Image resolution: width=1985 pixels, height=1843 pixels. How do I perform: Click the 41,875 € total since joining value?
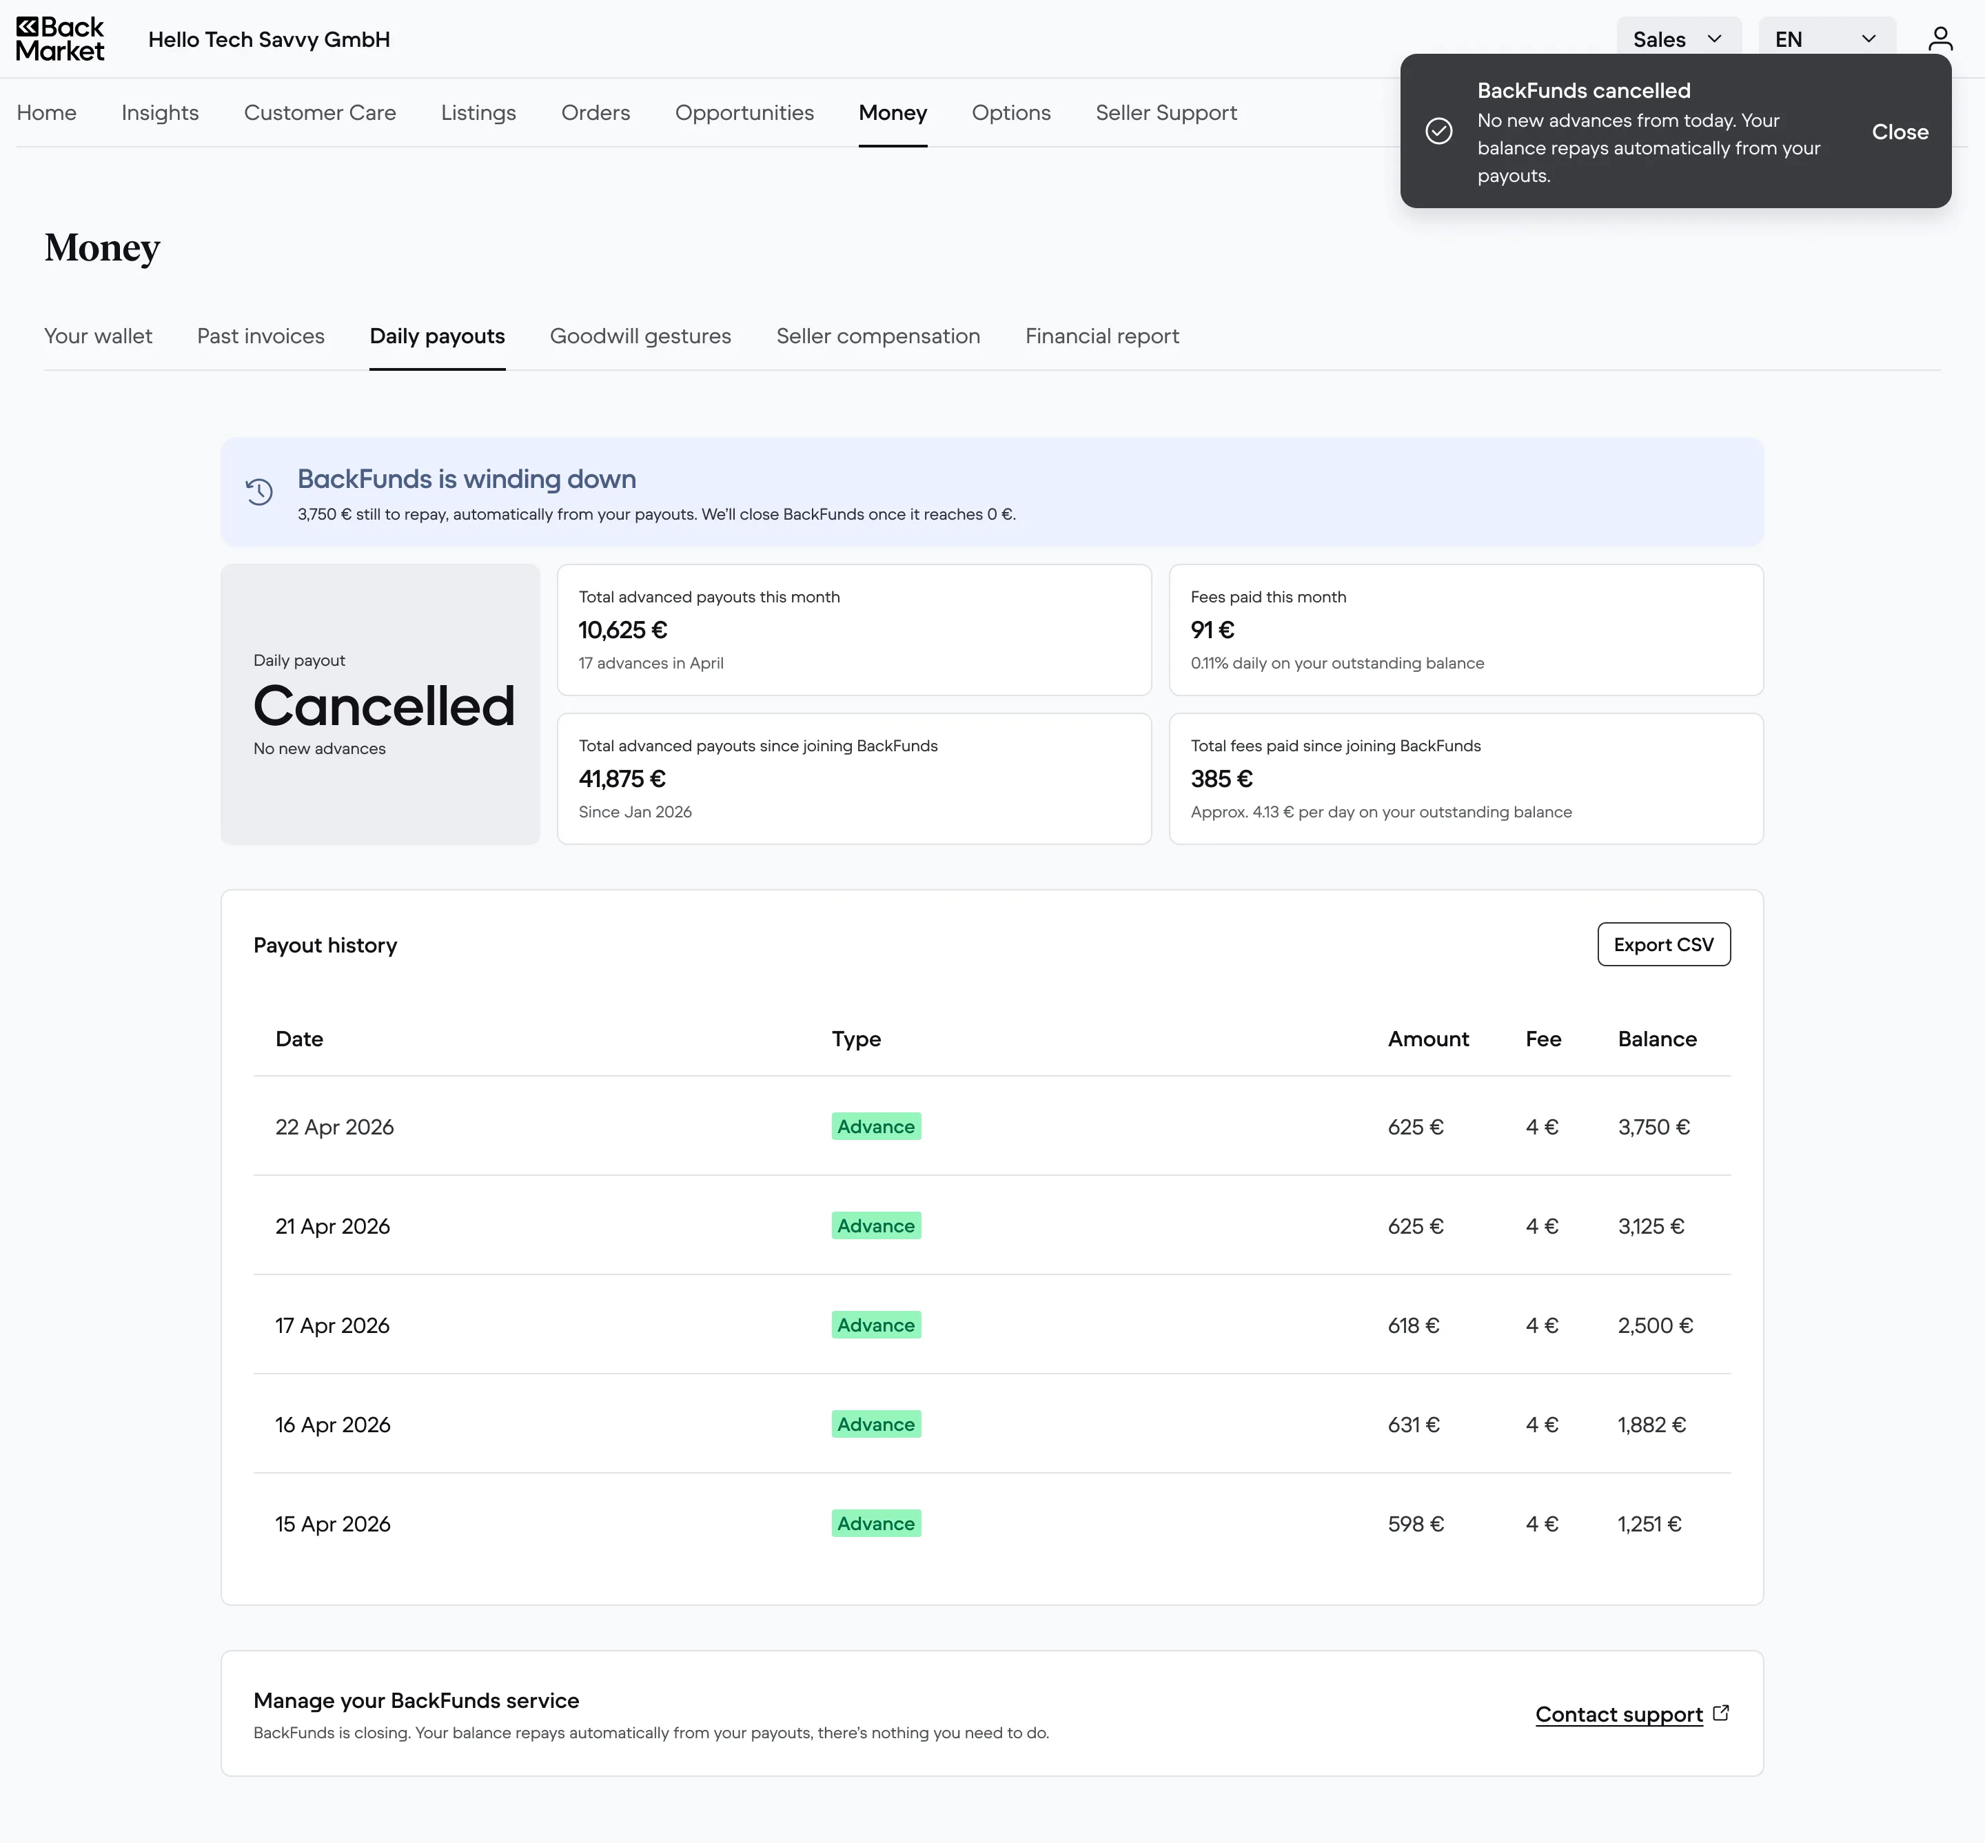coord(622,779)
